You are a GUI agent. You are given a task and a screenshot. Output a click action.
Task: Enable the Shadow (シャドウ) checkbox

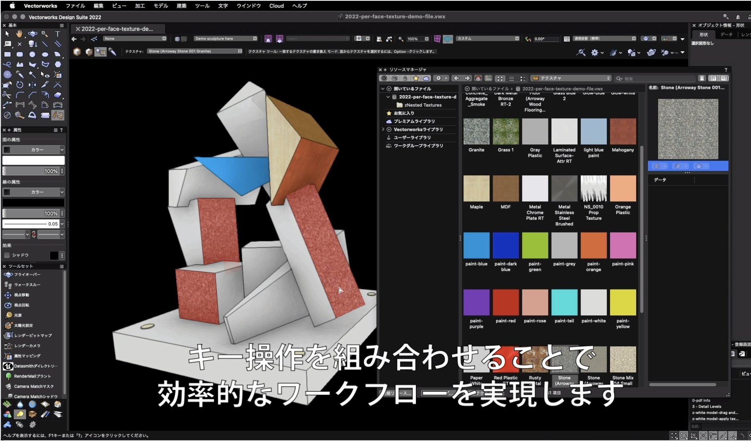7,255
